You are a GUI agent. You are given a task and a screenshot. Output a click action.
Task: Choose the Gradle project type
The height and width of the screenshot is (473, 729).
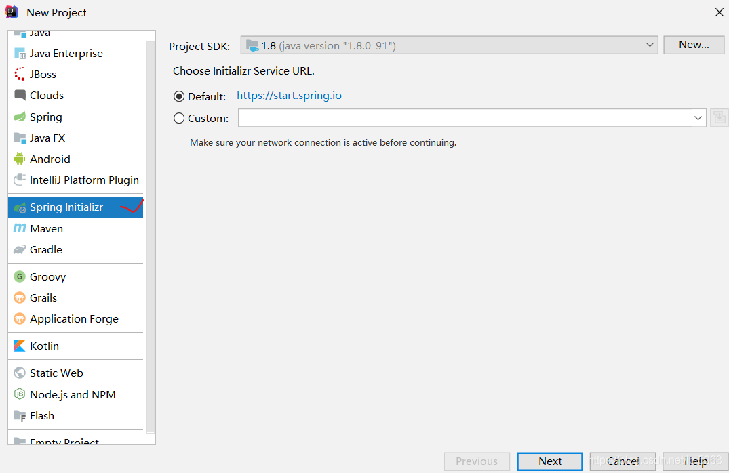(x=75, y=250)
